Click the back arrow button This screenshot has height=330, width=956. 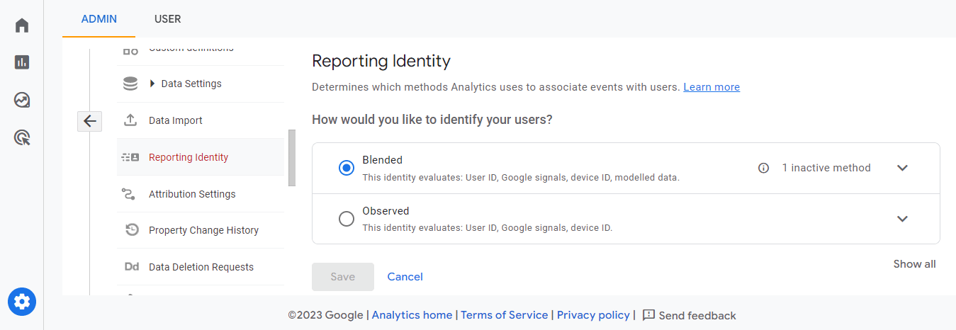90,121
